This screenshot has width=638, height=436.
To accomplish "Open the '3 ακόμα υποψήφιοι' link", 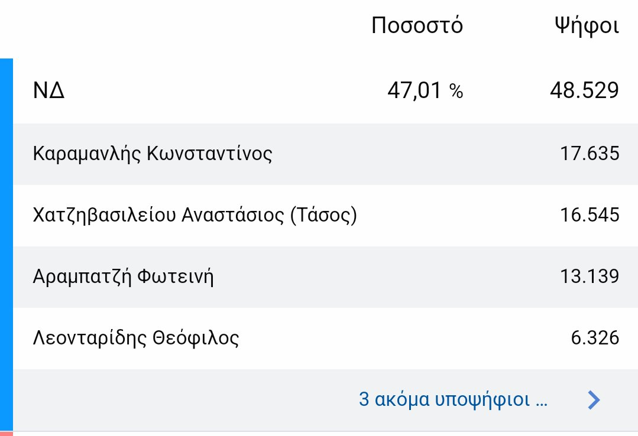I will (x=453, y=400).
